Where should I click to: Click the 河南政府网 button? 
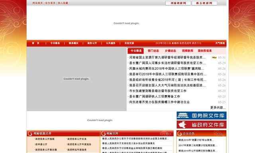coord(178,3)
